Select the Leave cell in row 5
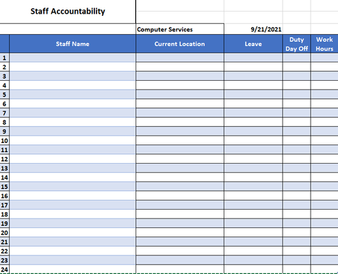Viewport: 338px width, 274px height. [x=253, y=95]
